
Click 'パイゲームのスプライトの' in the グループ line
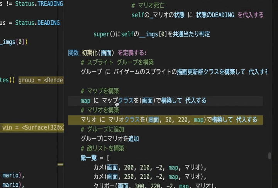click(145, 72)
